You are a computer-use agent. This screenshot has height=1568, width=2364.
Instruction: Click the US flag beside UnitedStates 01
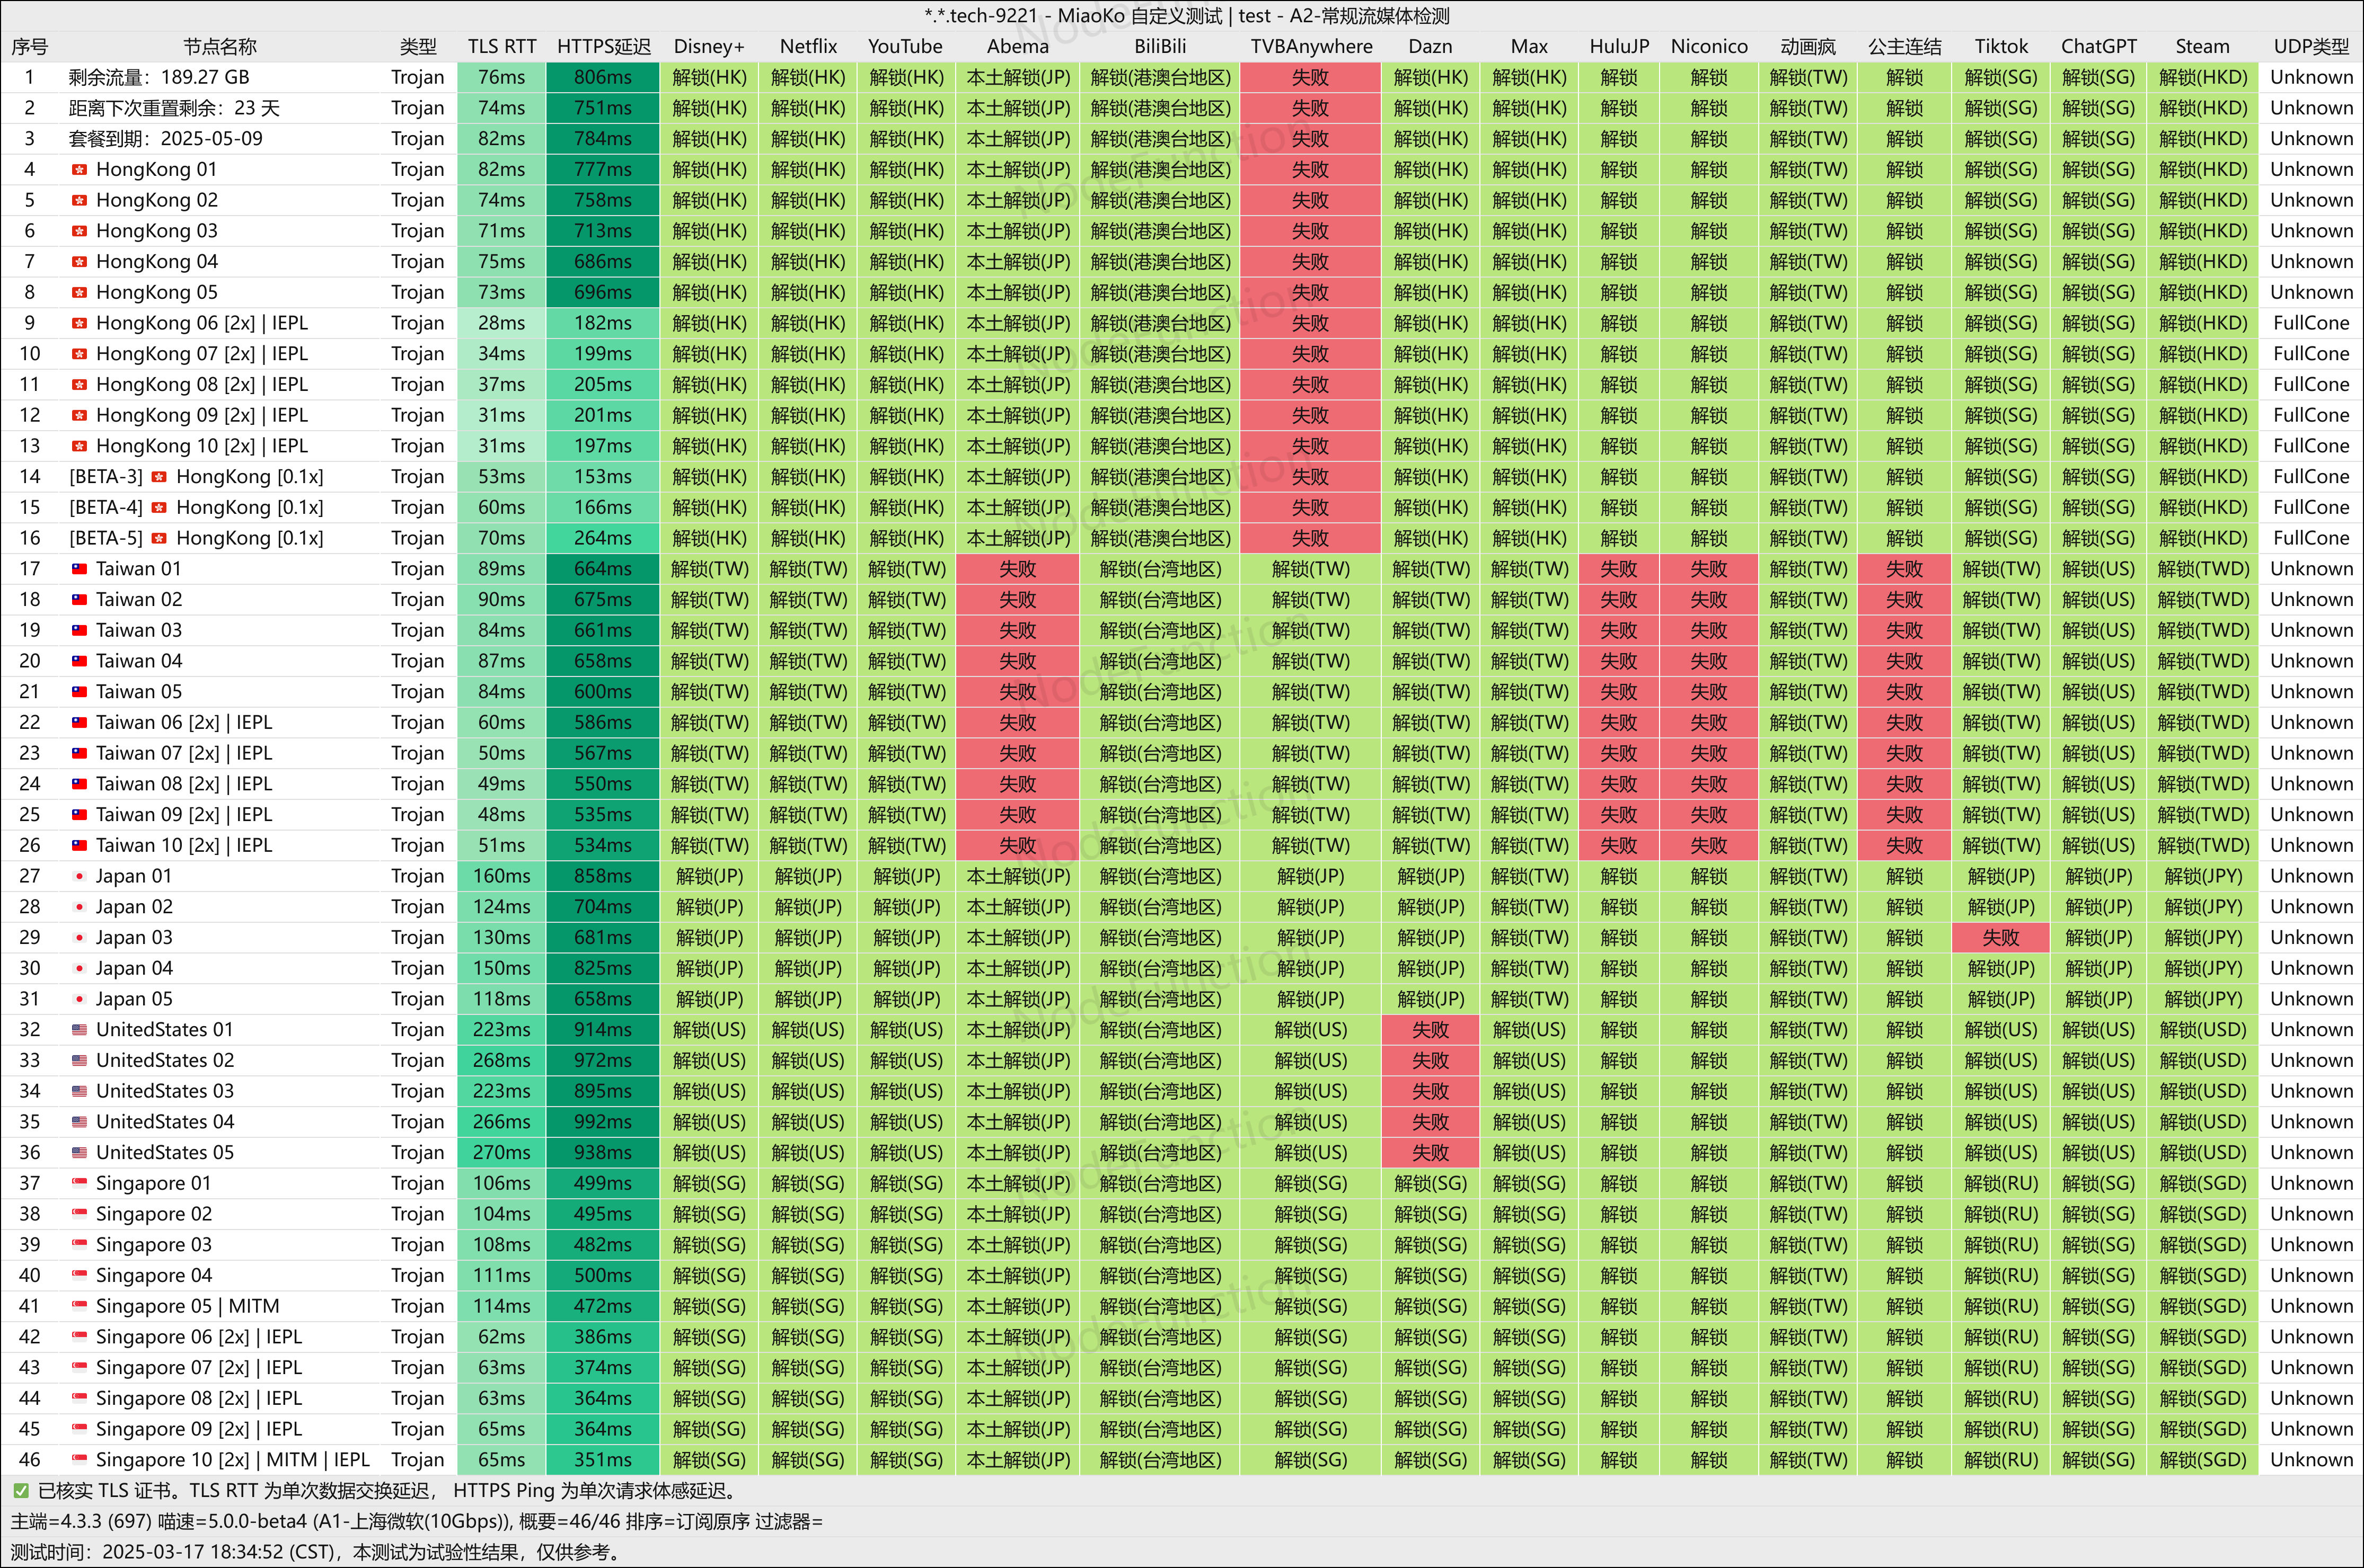click(x=79, y=1030)
